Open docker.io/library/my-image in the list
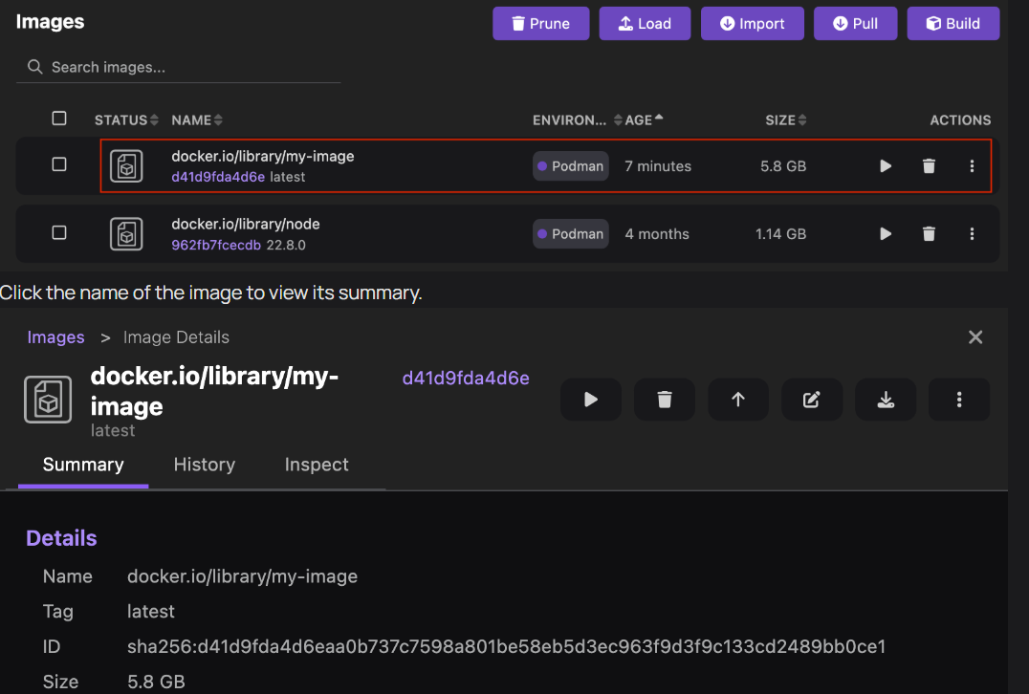The image size is (1029, 694). 262,156
